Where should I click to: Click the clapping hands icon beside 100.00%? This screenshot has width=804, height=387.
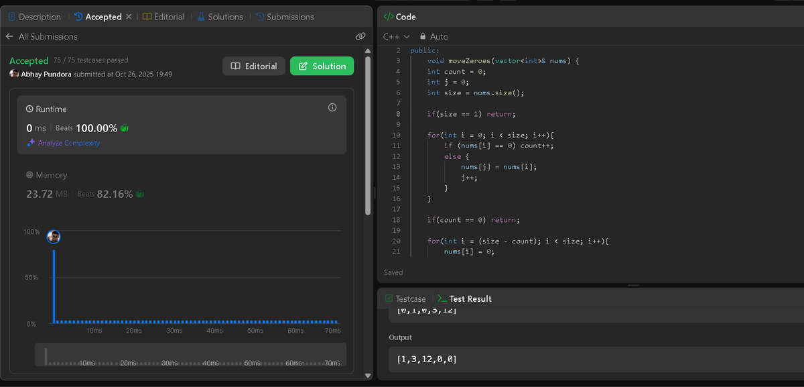click(x=125, y=128)
